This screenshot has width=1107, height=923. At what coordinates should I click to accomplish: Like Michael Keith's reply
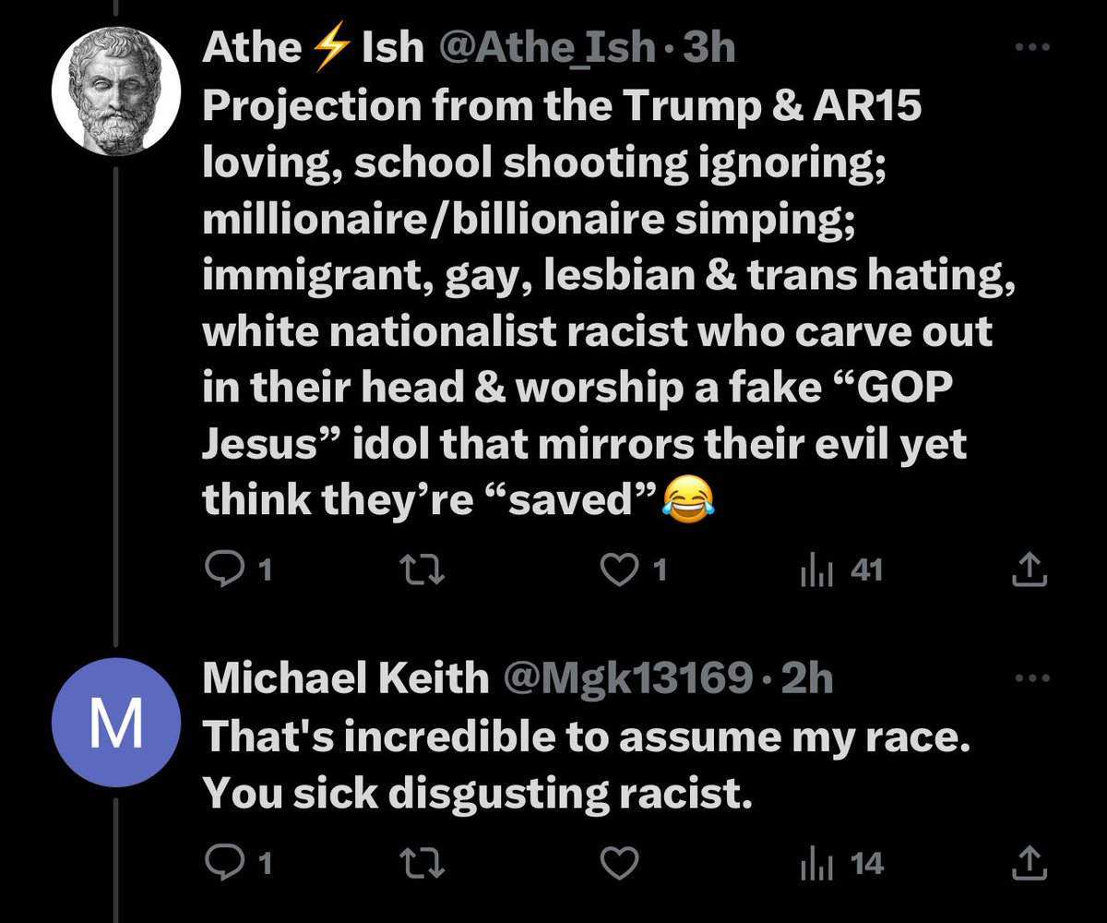(x=620, y=864)
